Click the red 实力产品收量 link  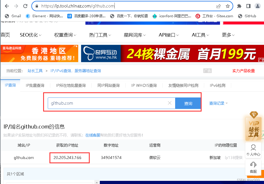244,71
